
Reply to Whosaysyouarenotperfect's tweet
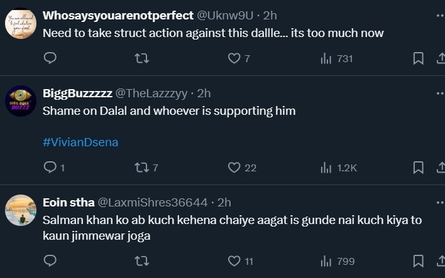50,58
